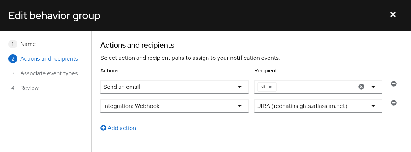
Task: Click the plus icon beside Add action
Action: coord(103,128)
